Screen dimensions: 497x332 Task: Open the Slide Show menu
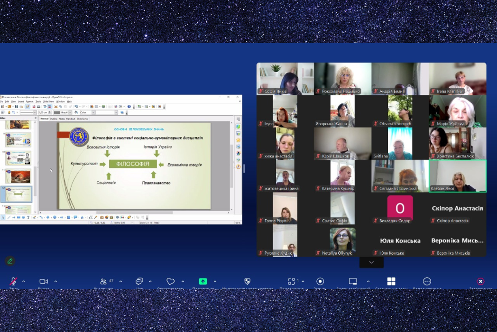(49, 101)
